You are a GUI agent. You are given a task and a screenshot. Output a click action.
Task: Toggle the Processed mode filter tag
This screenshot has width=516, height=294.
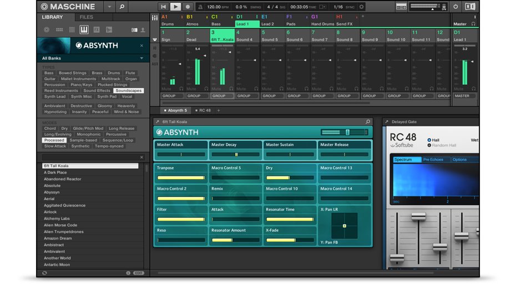point(54,140)
